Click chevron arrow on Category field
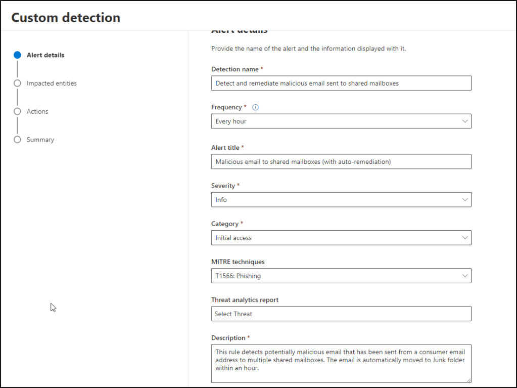The image size is (517, 388). click(465, 238)
